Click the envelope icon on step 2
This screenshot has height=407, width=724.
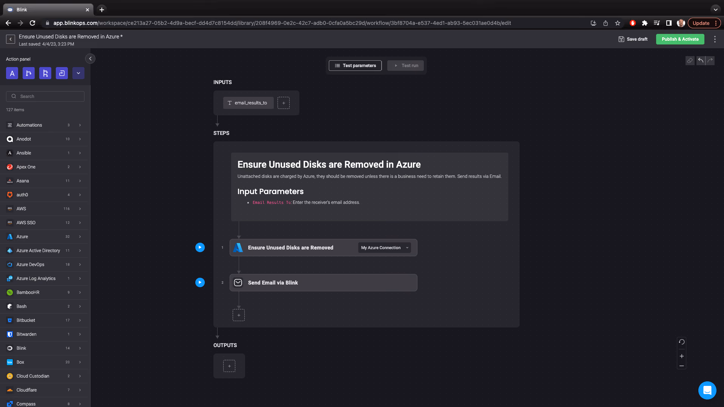tap(238, 283)
